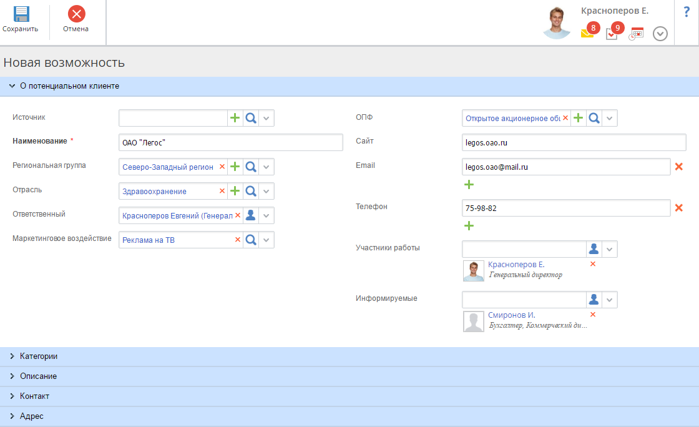Open the tasks icon with badge 9

tap(612, 34)
